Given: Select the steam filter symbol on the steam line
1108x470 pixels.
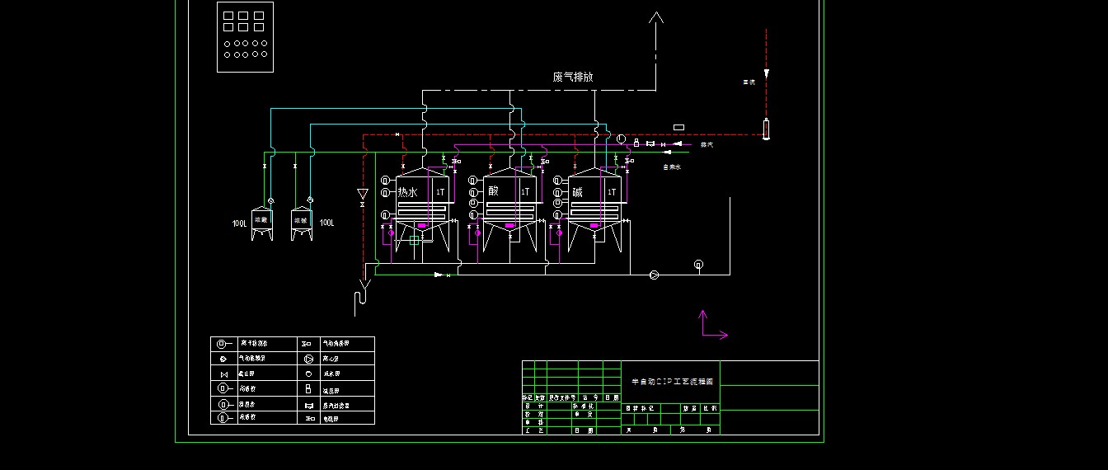Looking at the screenshot, I should pyautogui.click(x=650, y=143).
